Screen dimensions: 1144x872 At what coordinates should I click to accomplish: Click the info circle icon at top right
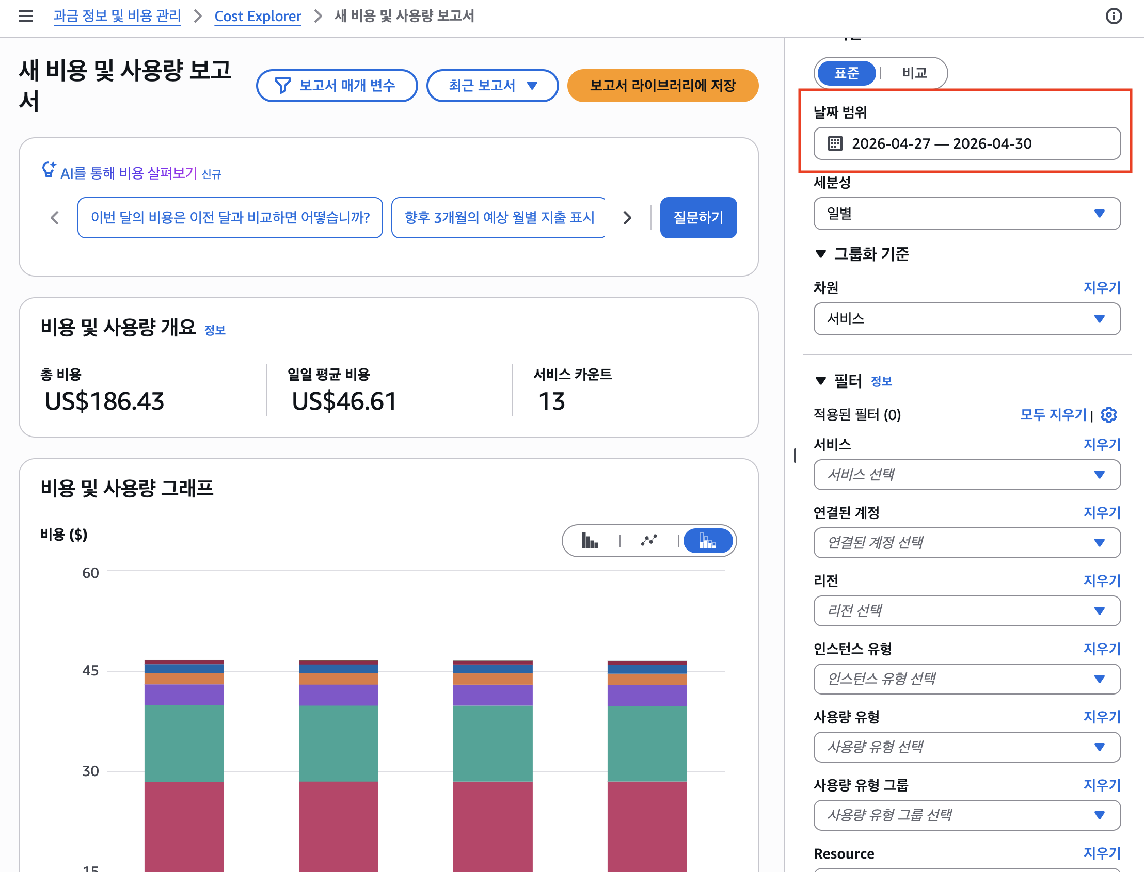tap(1114, 16)
